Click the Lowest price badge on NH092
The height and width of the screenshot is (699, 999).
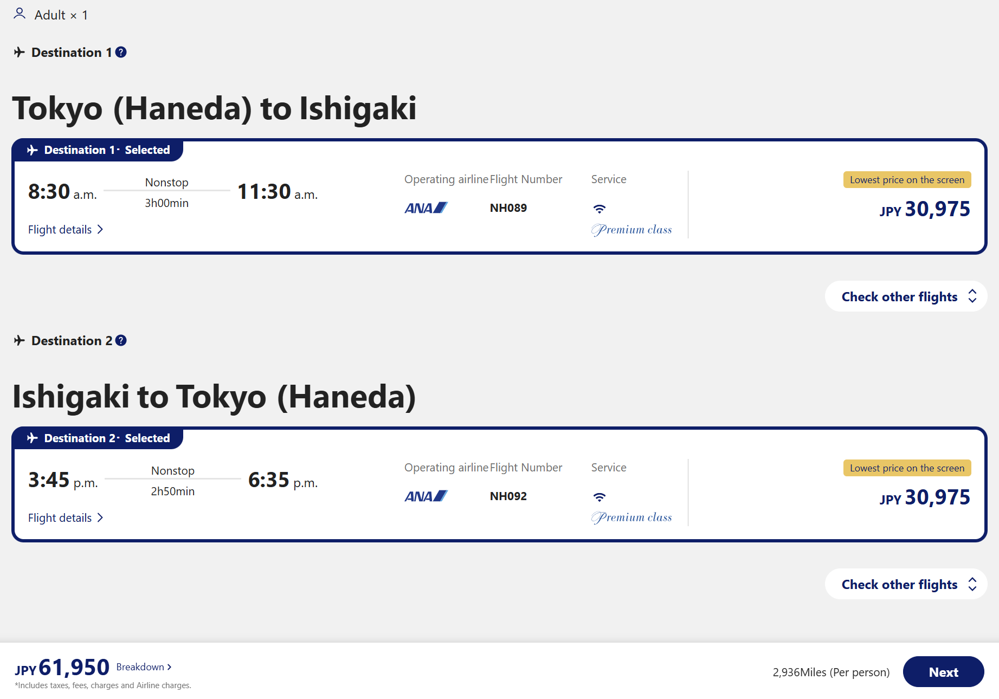tap(907, 468)
